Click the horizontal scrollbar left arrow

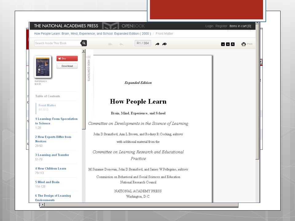coord(43,204)
